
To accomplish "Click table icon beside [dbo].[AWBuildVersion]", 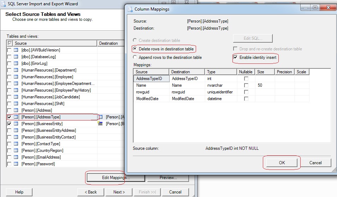I will click(16, 50).
